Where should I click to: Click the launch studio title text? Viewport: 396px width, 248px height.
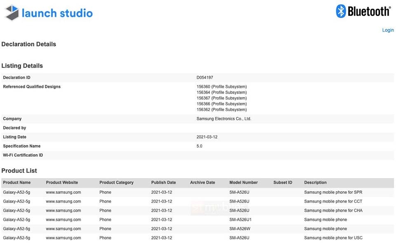pyautogui.click(x=57, y=13)
